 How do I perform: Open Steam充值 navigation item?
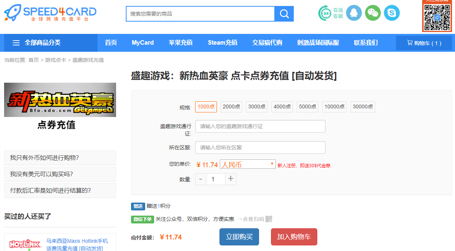tap(222, 43)
